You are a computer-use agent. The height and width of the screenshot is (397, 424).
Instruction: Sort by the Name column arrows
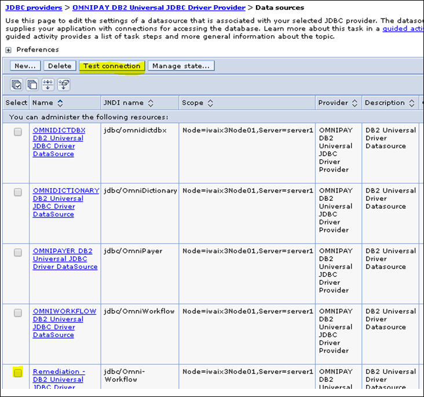[x=60, y=103]
